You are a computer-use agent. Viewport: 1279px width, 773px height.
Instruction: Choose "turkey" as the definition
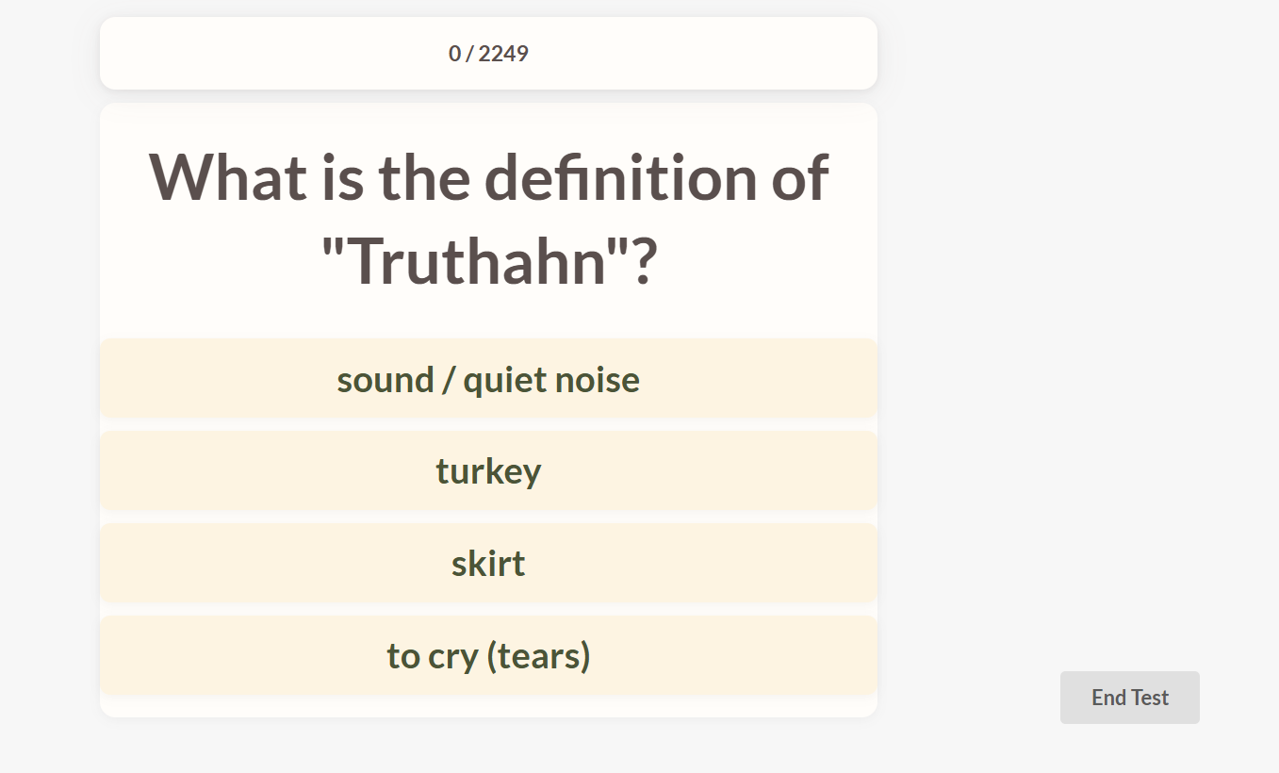(488, 470)
